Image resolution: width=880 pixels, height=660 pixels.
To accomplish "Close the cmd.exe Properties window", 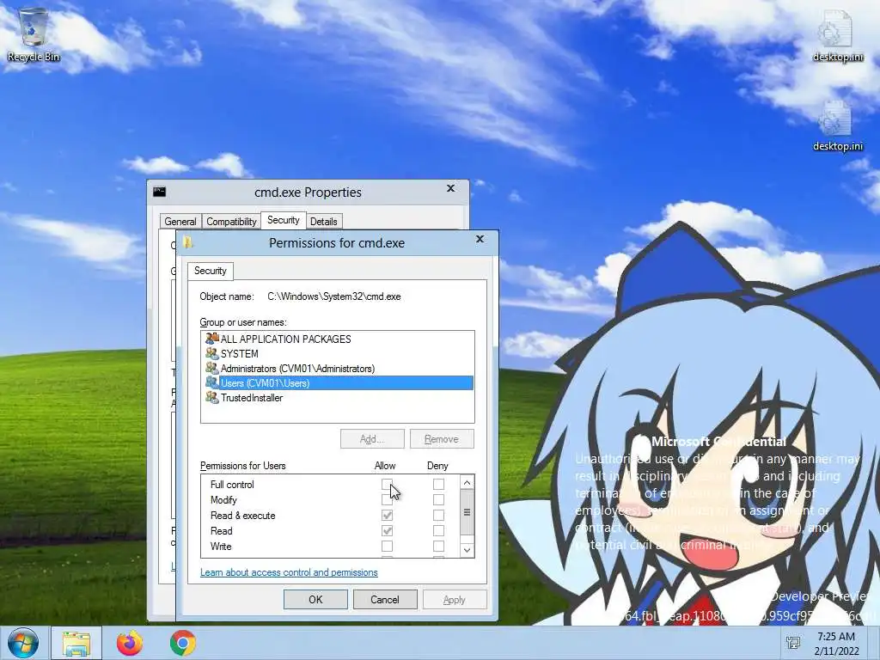I will 450,188.
